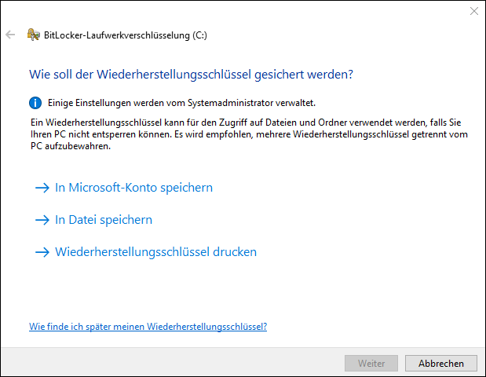Viewport: 486px width, 377px height.
Task: Click the 'BitLocker-Laufwerkverschlüsselung (C:)' title text
Action: (126, 35)
